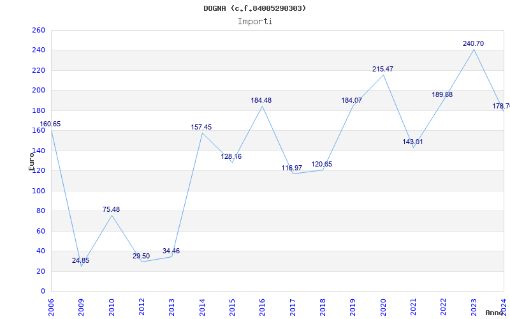Click the y-axis value 180
Screen dimensions: 510x319
pyautogui.click(x=38, y=110)
